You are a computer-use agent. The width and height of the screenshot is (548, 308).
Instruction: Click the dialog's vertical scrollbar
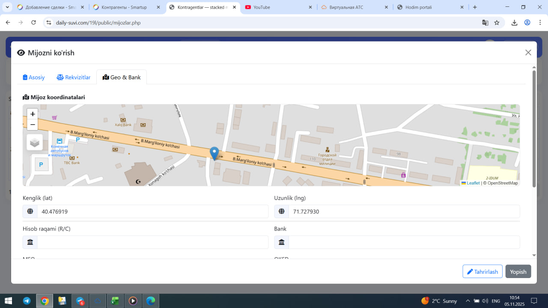(534, 128)
